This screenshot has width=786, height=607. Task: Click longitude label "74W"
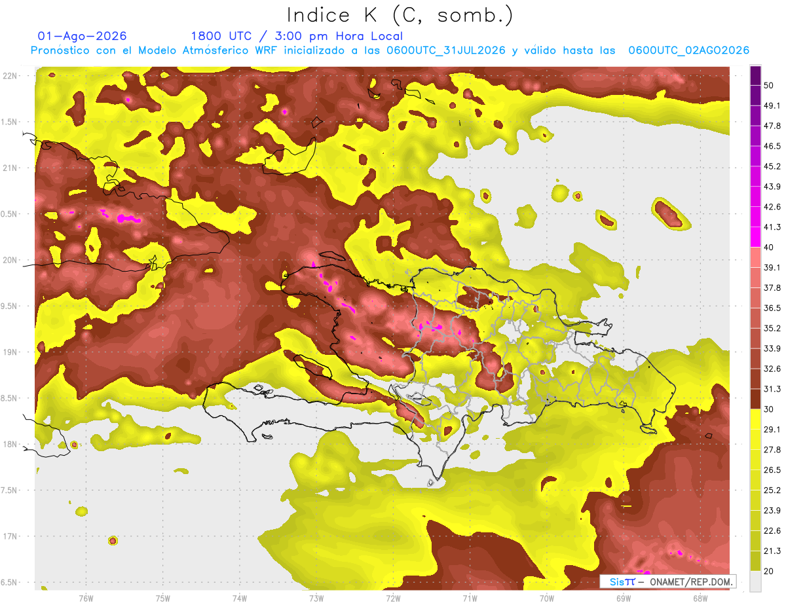[x=239, y=598]
